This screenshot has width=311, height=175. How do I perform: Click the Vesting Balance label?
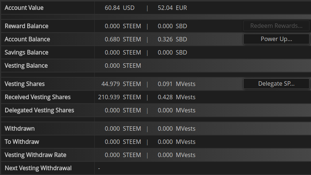click(26, 66)
